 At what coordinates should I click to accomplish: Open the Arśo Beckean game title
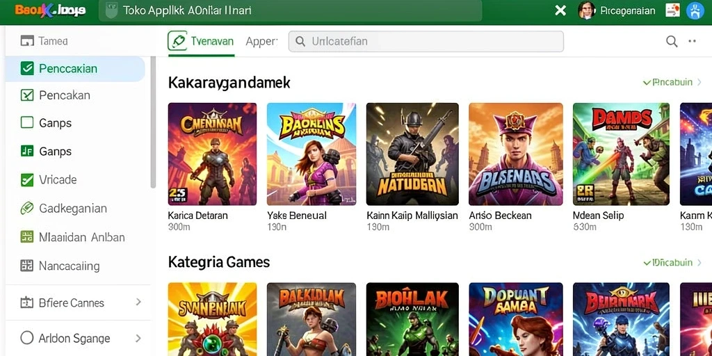tap(500, 216)
